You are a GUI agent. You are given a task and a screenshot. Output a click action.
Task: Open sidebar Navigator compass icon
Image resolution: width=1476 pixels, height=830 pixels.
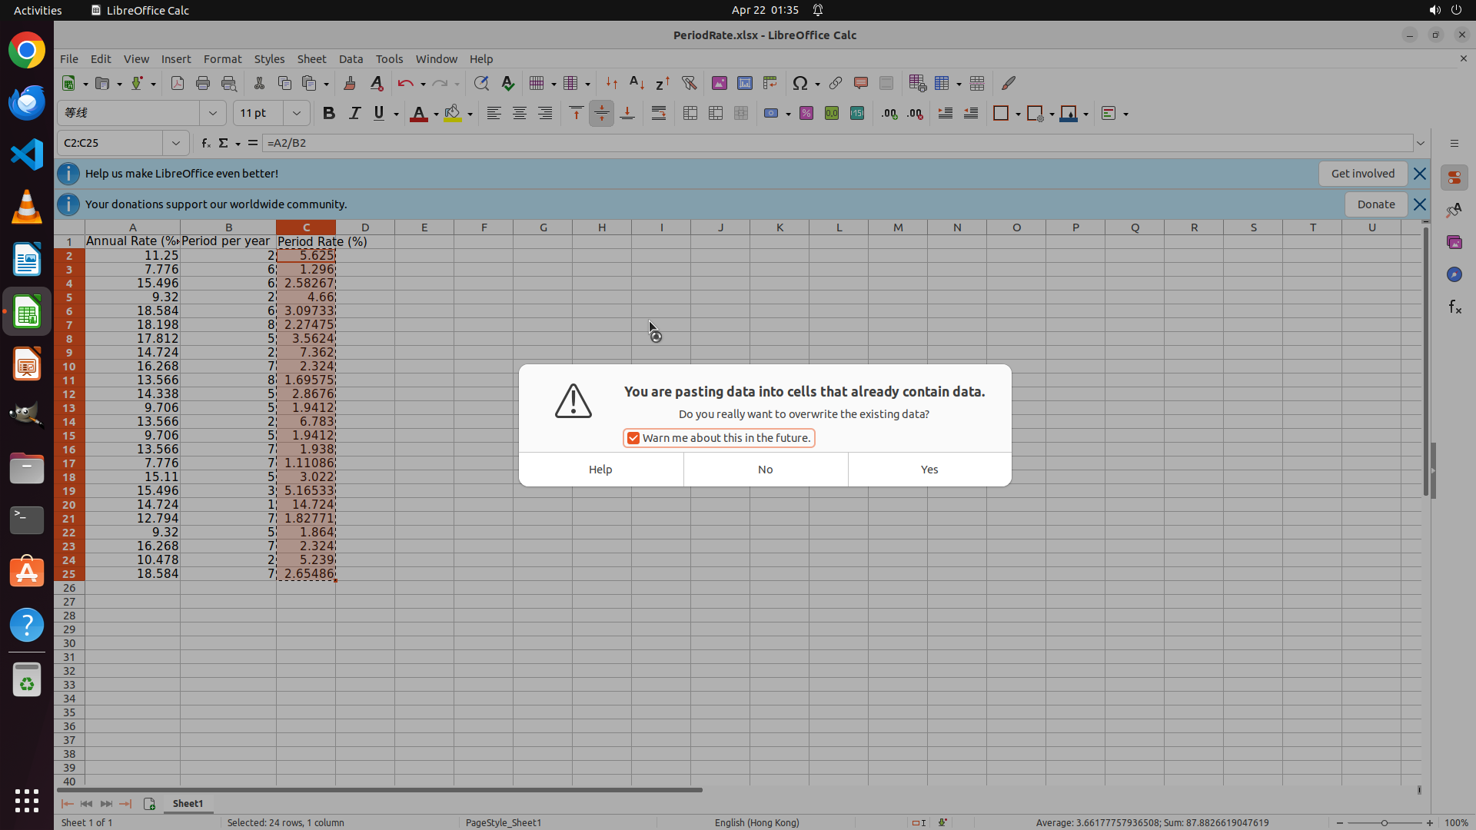tap(1454, 274)
